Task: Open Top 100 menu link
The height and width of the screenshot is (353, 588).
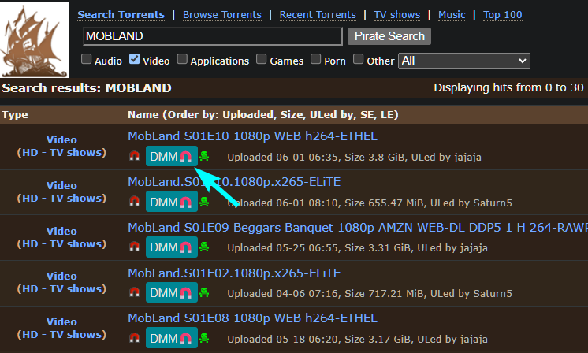Action: 503,15
